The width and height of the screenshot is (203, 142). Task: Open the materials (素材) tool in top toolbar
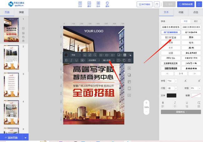89,4
